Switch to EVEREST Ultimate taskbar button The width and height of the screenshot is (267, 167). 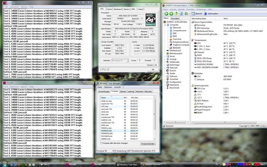tap(153, 165)
